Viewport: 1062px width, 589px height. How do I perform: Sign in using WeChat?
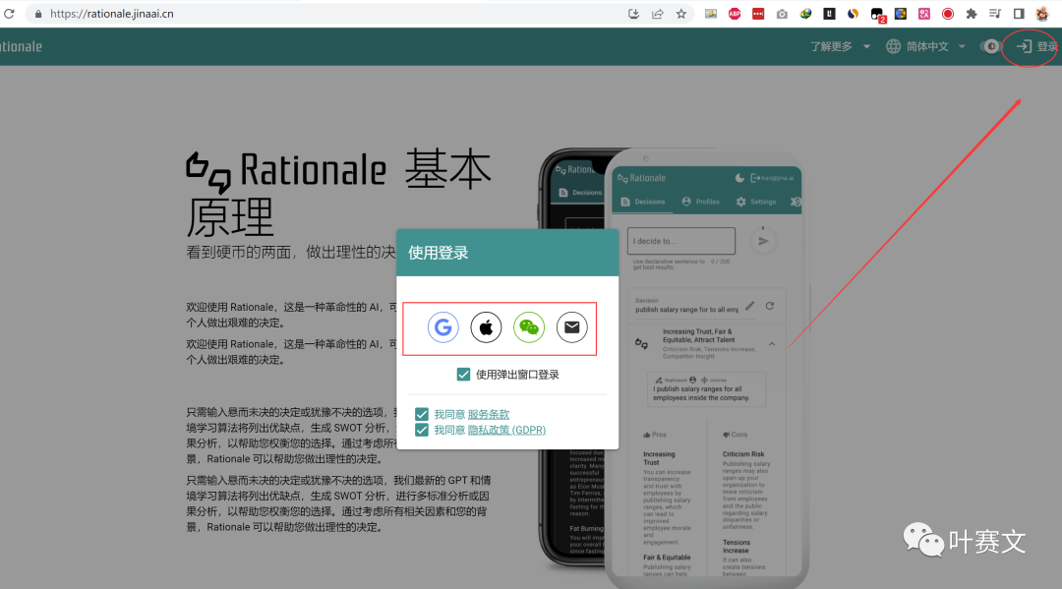tap(529, 326)
